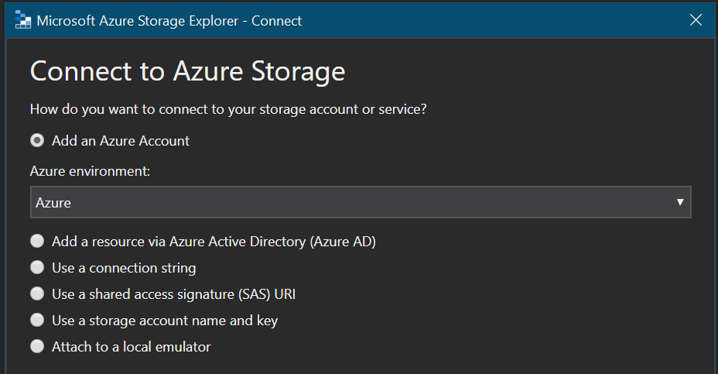Image resolution: width=718 pixels, height=374 pixels.
Task: Select the Add an Azure Account radio button
Action: click(37, 141)
